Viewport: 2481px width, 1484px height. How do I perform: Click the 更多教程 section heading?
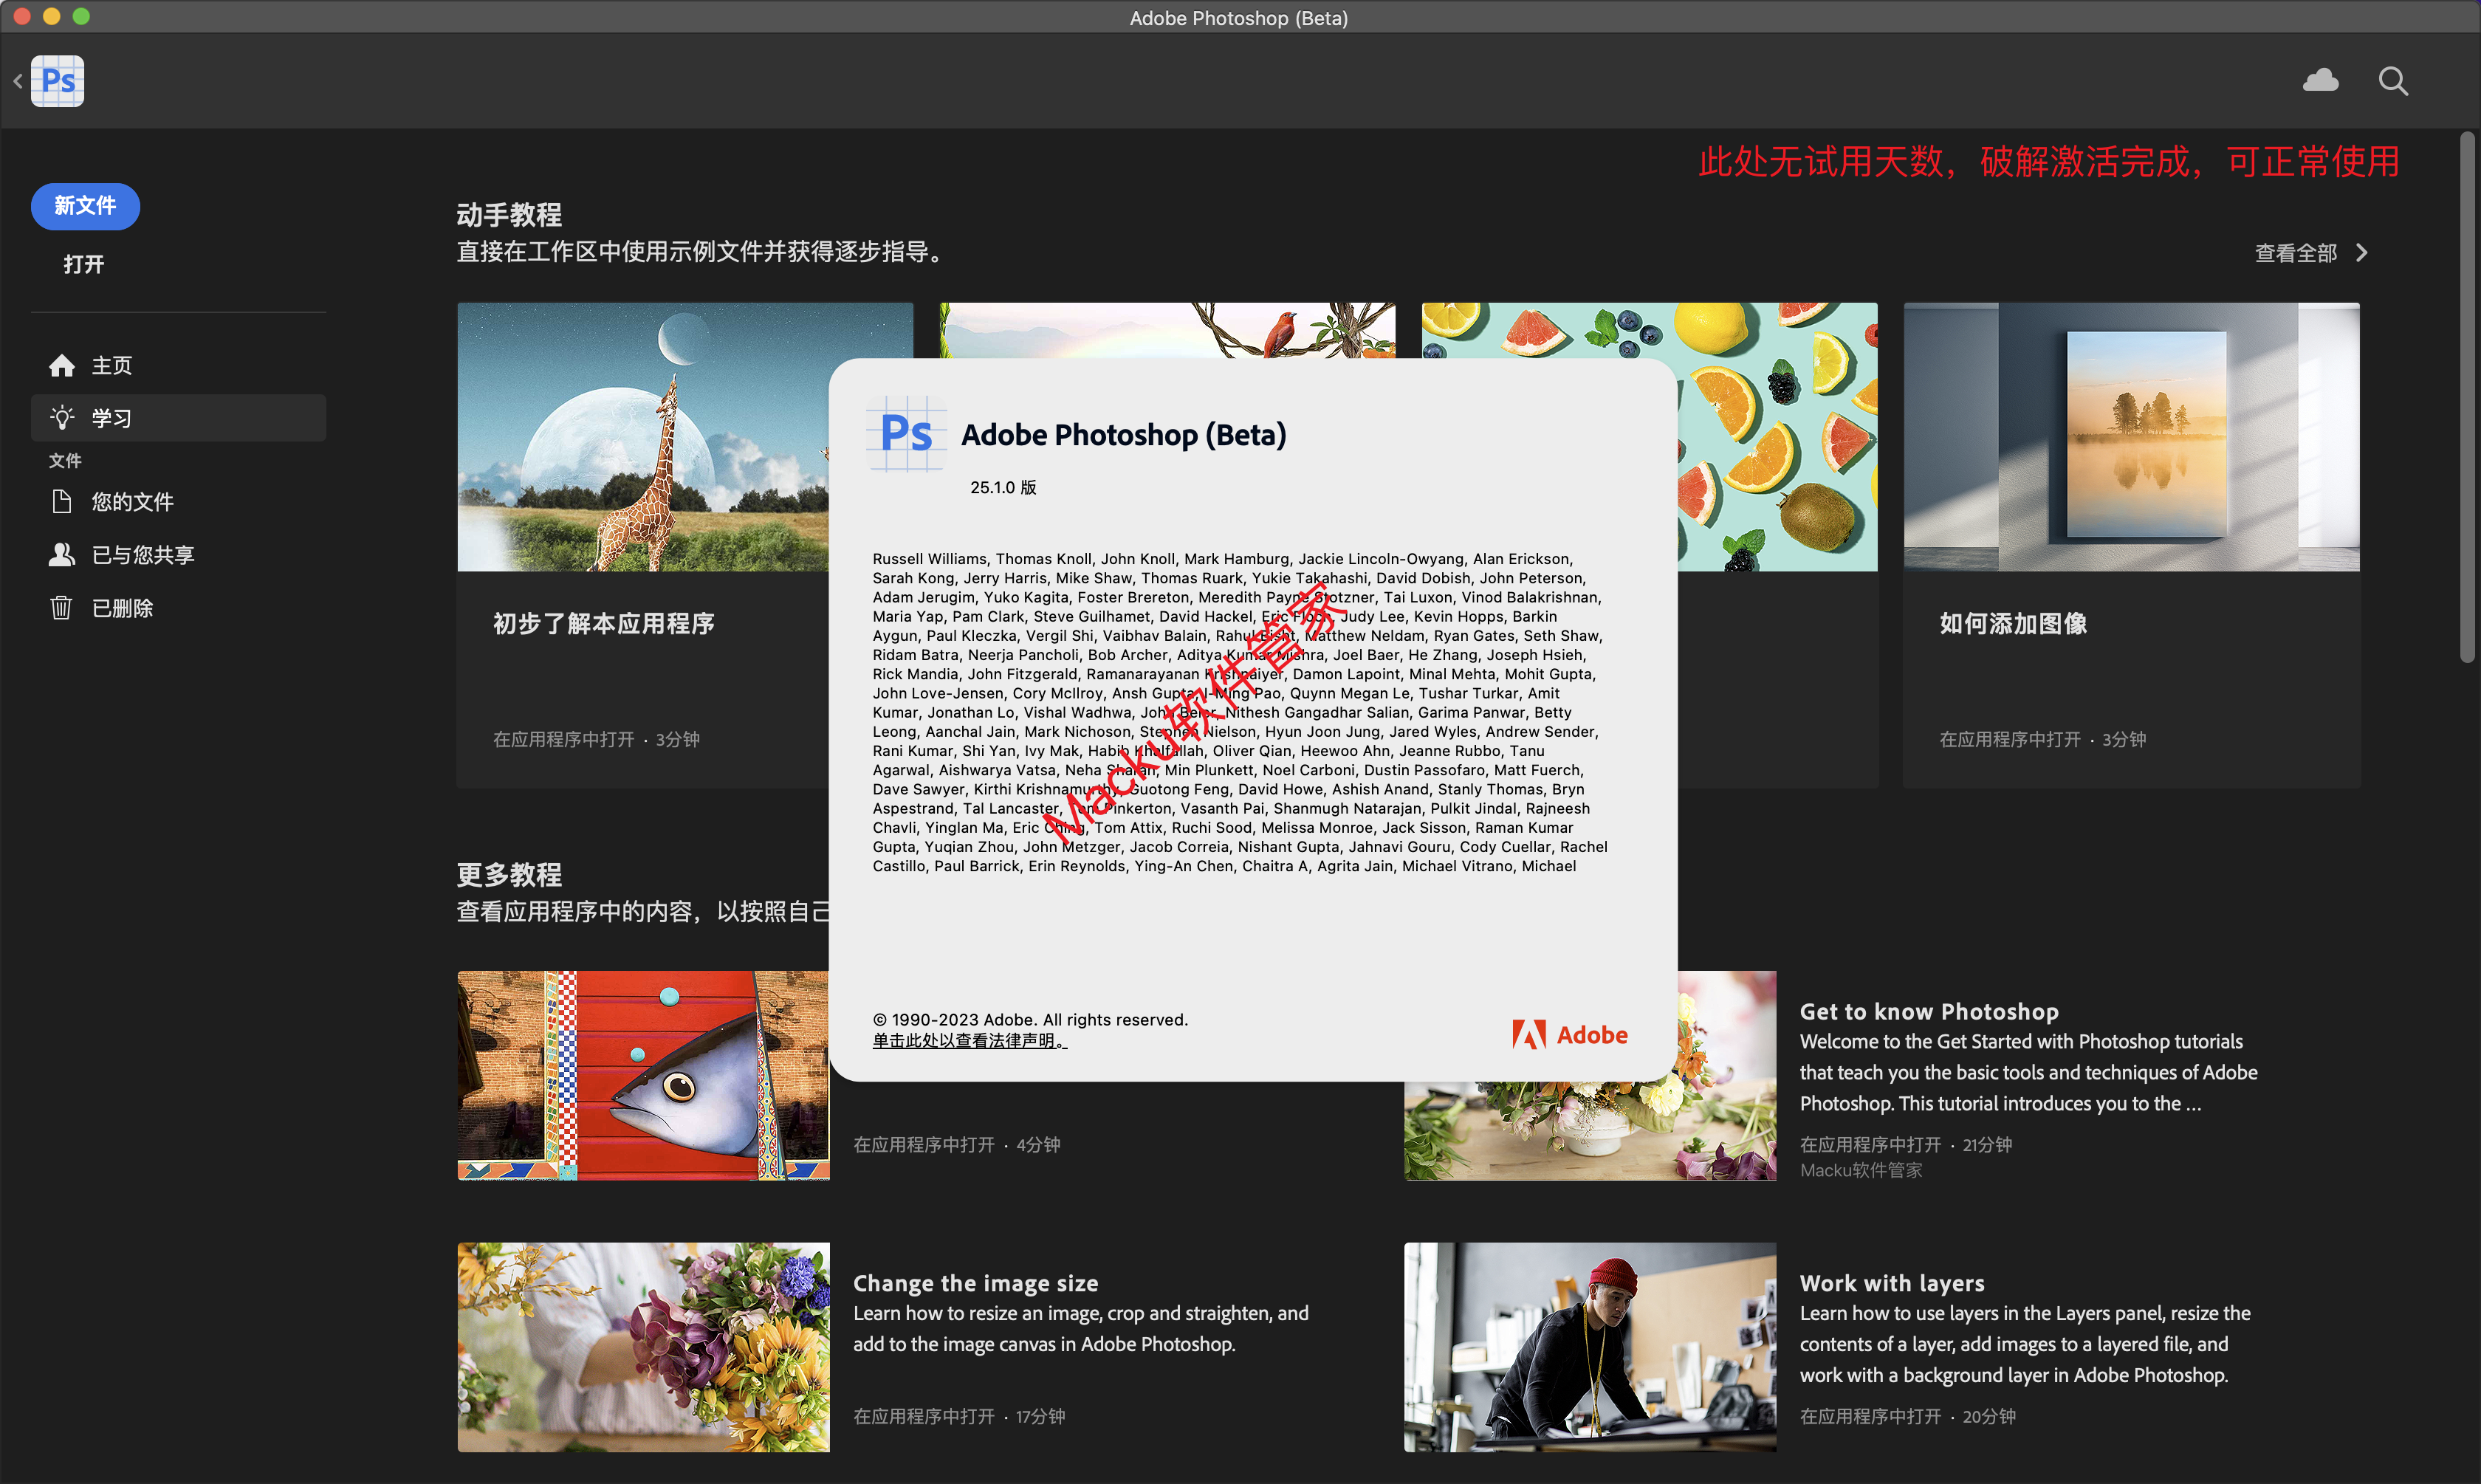coord(509,874)
